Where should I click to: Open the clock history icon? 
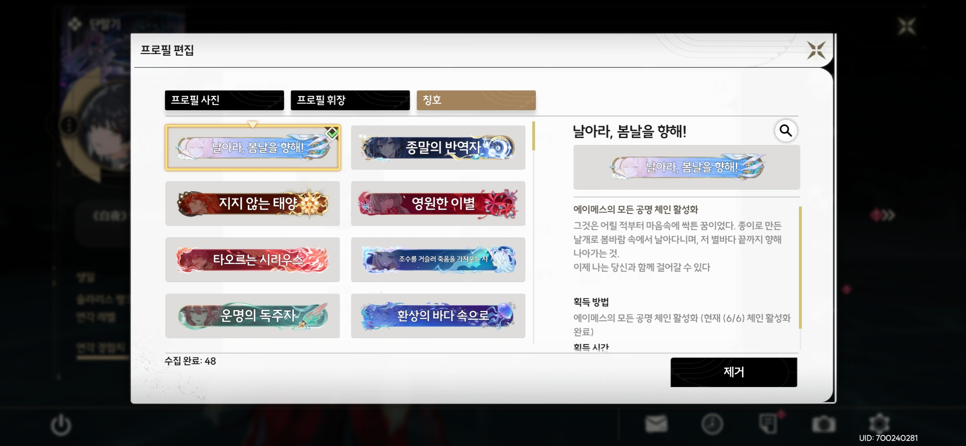point(712,424)
